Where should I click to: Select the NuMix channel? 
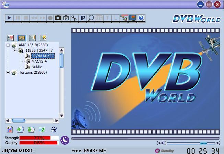37,67
